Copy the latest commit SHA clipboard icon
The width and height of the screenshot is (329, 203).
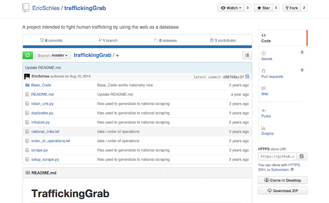coord(247,77)
